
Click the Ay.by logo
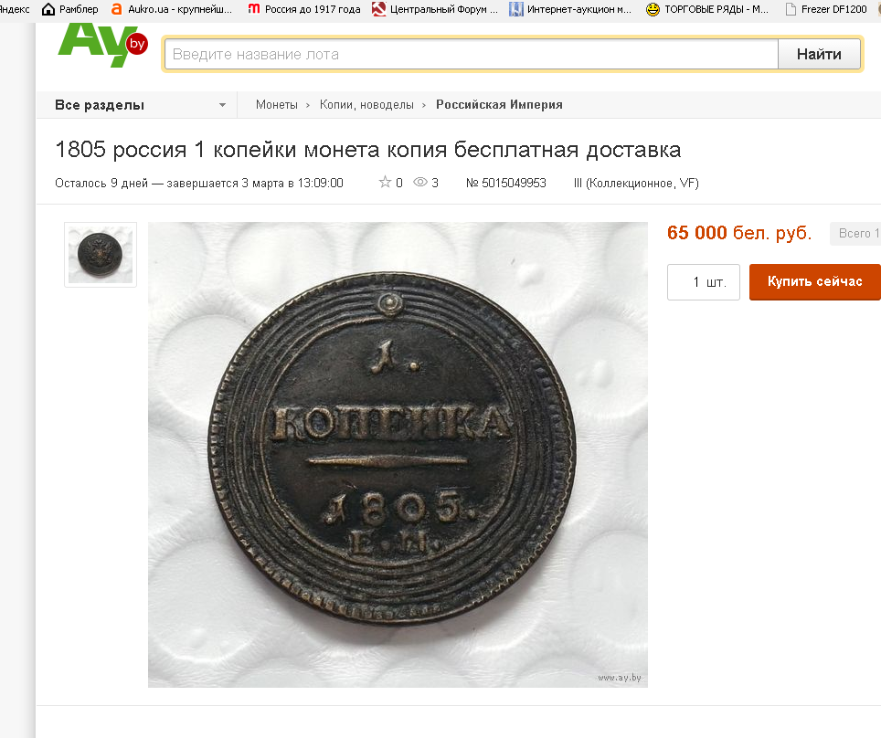coord(103,45)
